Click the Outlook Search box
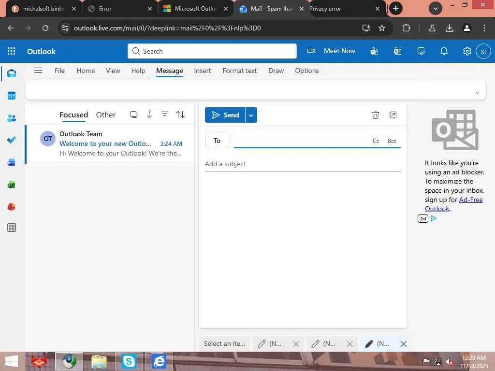 [212, 51]
